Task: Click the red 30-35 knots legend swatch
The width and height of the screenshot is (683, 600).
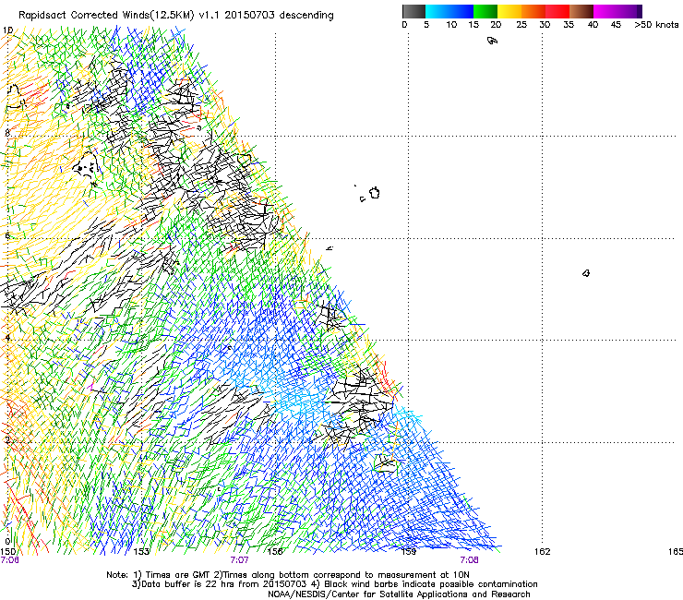Action: tap(557, 11)
